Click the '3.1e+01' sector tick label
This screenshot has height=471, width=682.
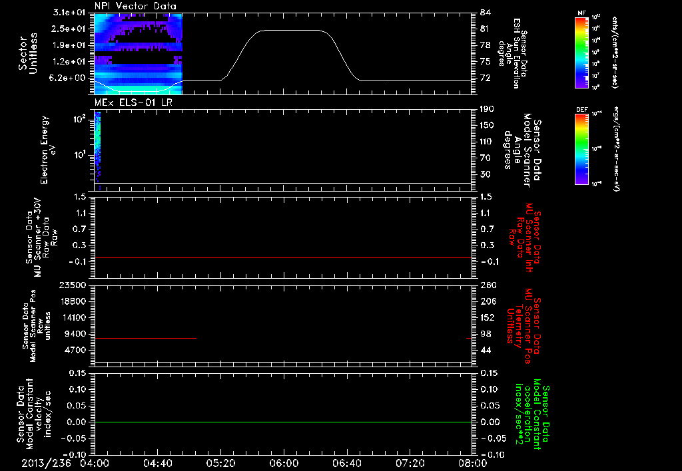pos(69,13)
